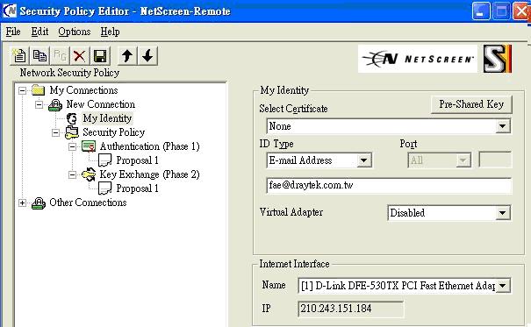Collapse the Authentication (Phase 1) node
The image size is (531, 327).
72,146
